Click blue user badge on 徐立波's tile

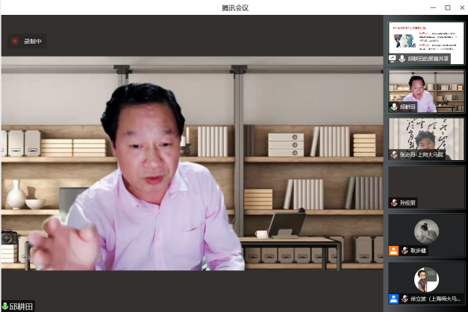[393, 299]
